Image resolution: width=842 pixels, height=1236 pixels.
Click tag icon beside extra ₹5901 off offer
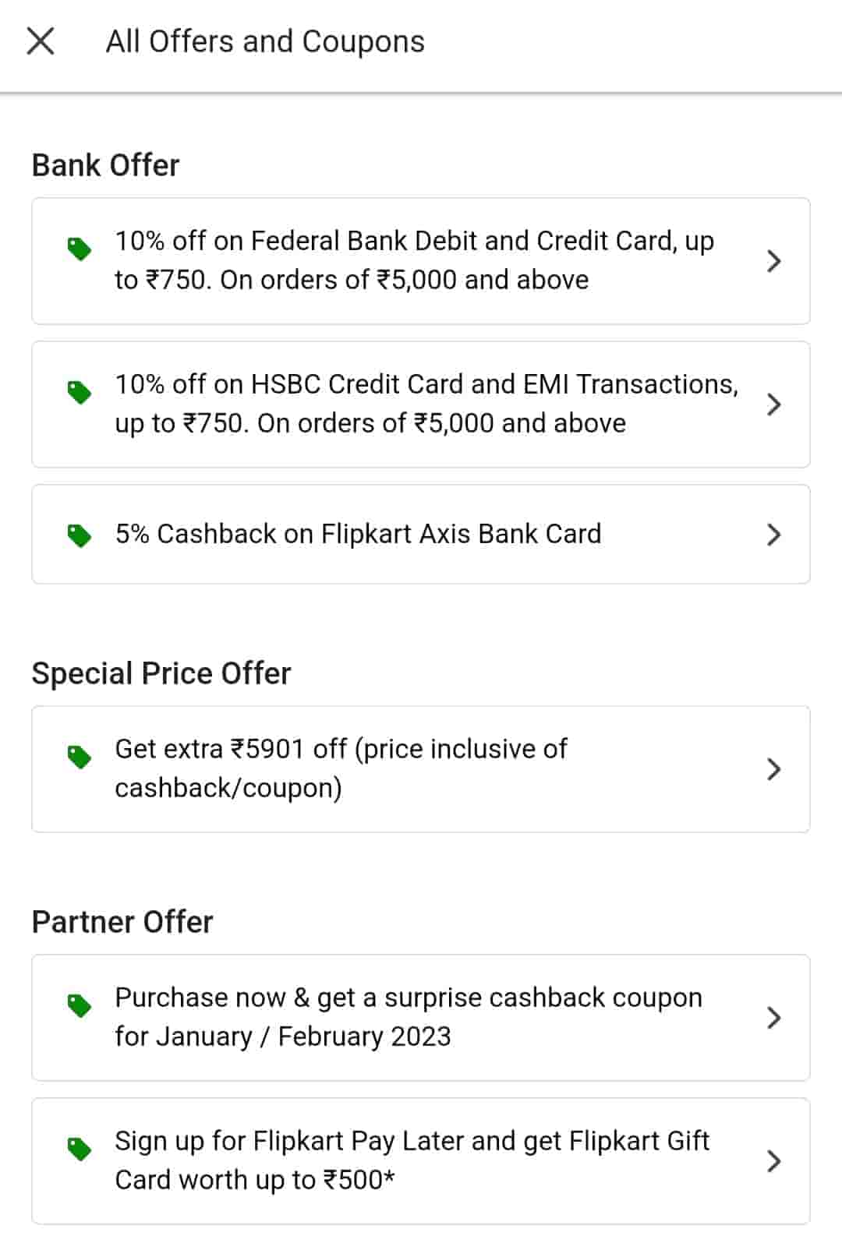pos(79,757)
